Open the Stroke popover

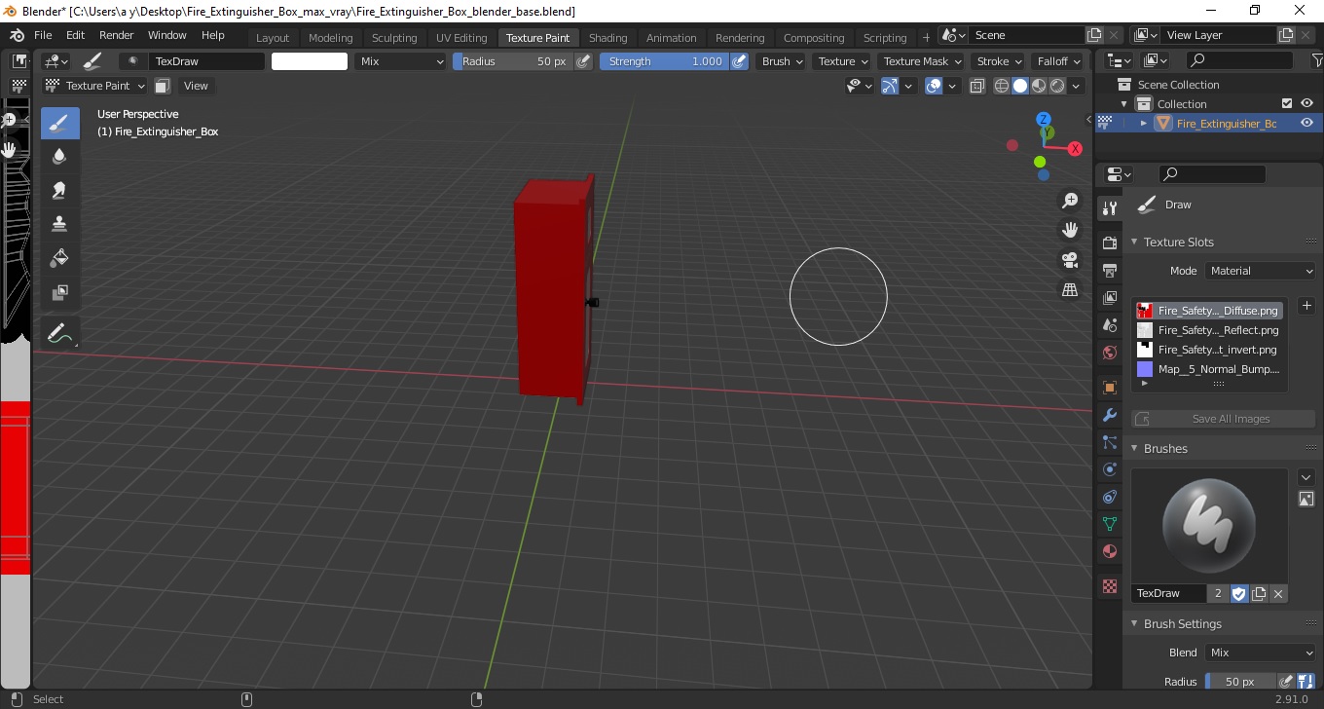tap(999, 61)
